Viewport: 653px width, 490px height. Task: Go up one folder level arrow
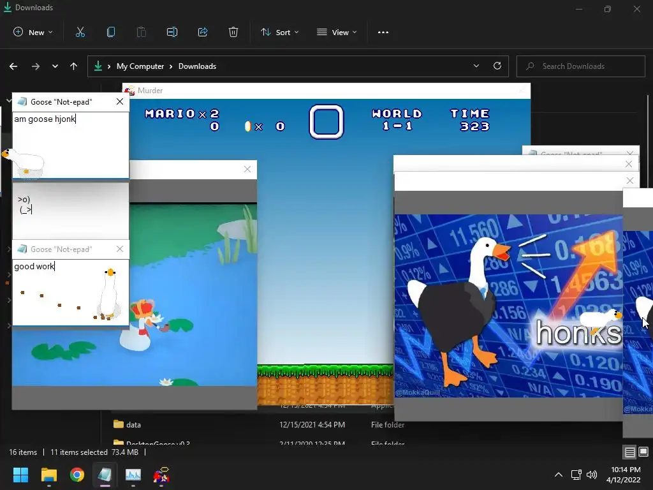74,66
